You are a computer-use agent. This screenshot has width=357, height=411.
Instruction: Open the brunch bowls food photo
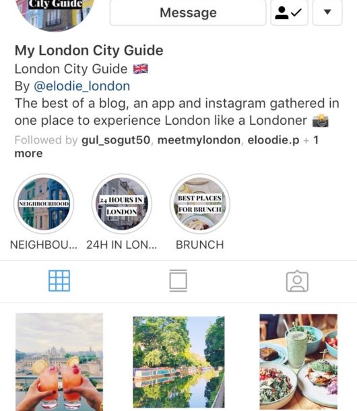(x=298, y=362)
